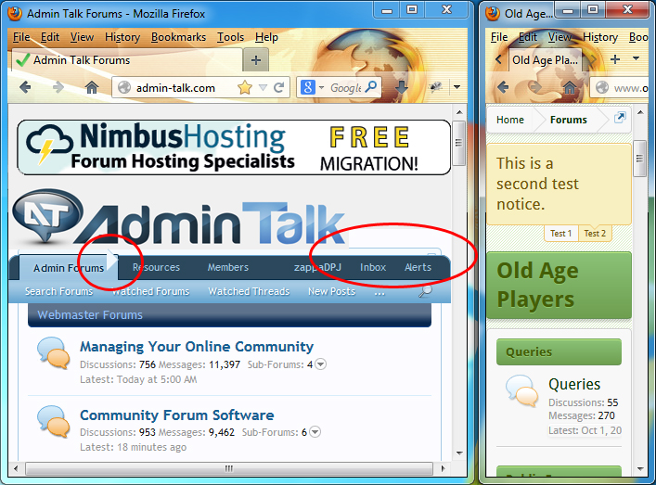Click vertical scrollbar thumb in Admin Talk window

point(459,142)
